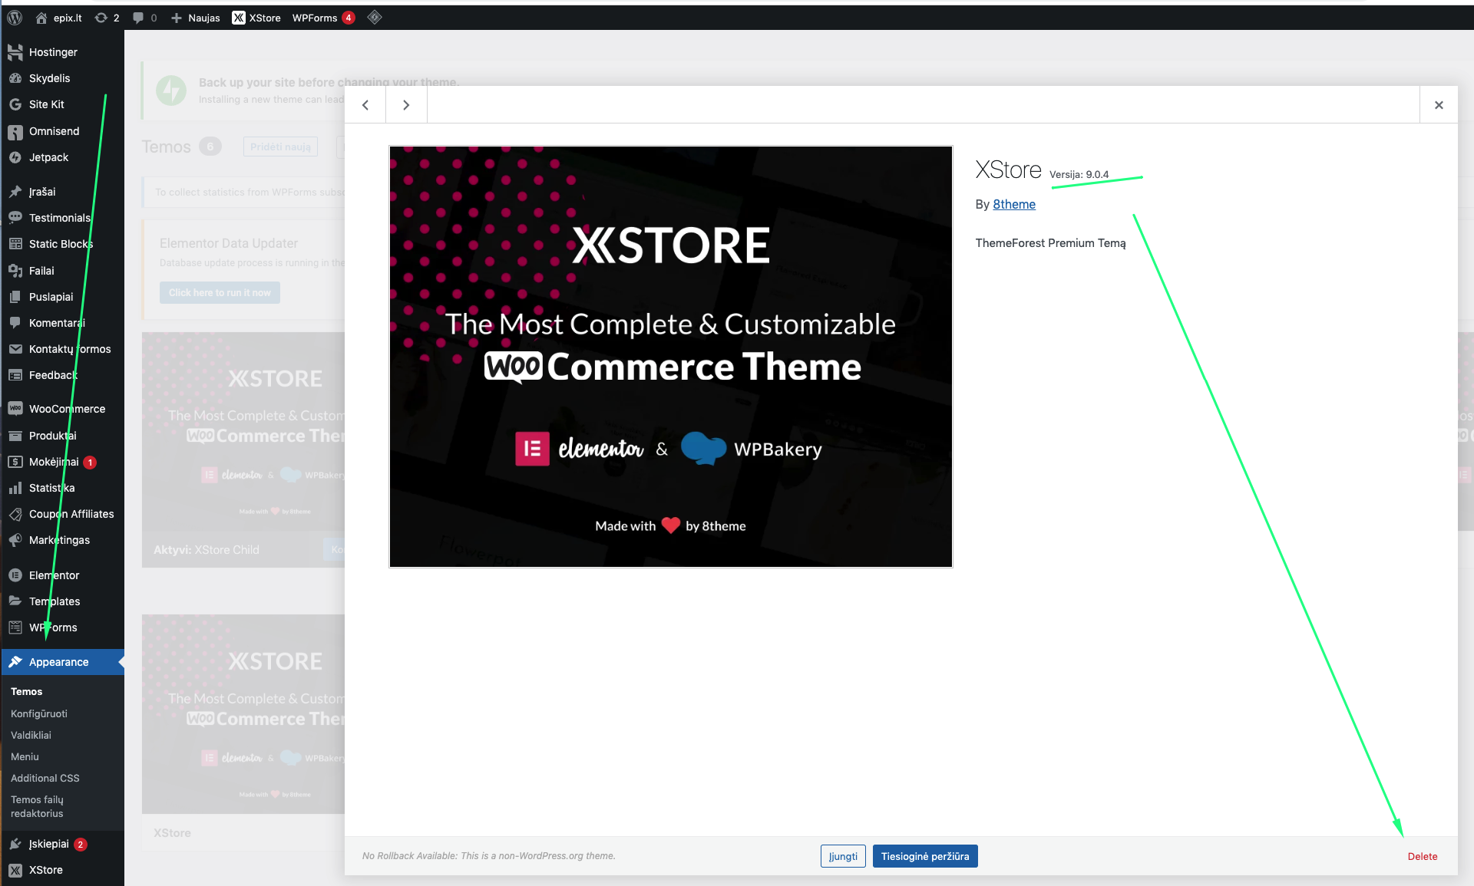Viewport: 1474px width, 886px height.
Task: Show previous theme with left chevron
Action: 365,105
